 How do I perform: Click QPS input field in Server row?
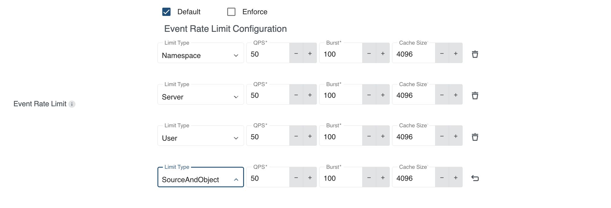click(x=268, y=95)
